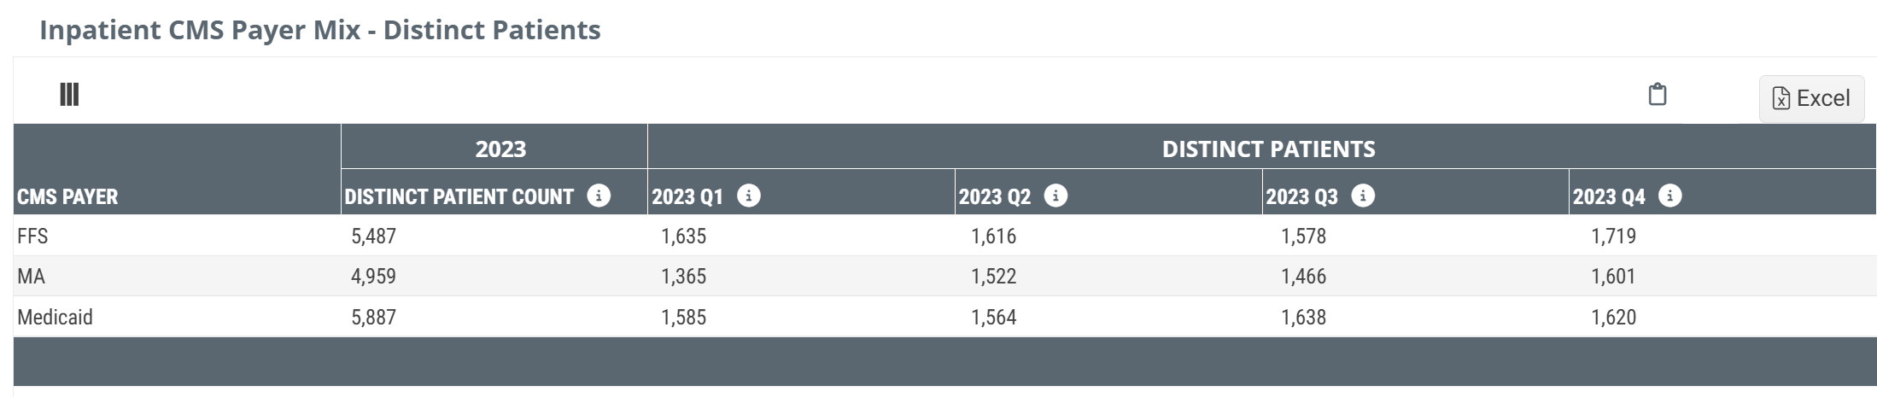Click the 2023 Q4 info icon
Screen dimensions: 1877x397
click(1669, 196)
